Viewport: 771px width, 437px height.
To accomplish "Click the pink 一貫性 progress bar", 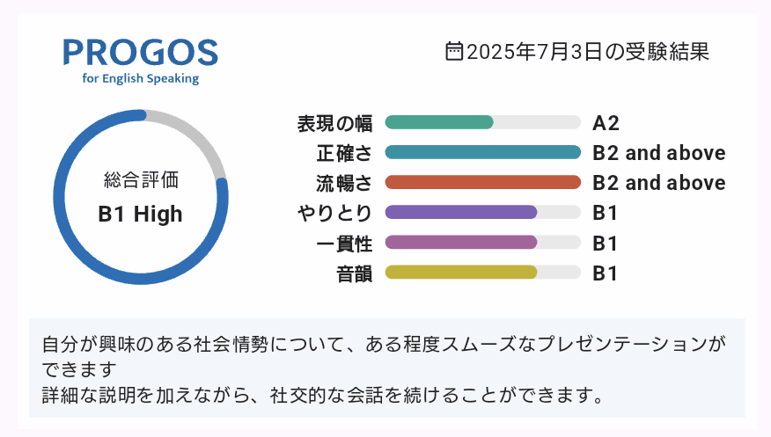I will point(483,242).
